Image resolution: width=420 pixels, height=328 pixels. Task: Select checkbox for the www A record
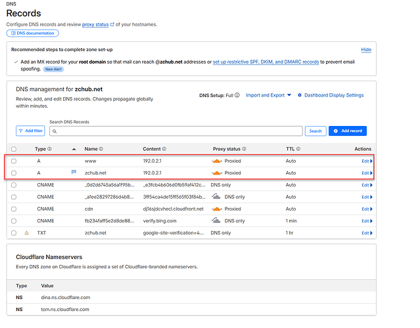(14, 161)
